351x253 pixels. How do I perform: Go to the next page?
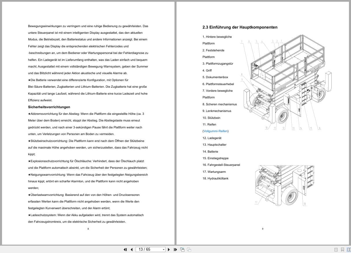(x=169, y=250)
